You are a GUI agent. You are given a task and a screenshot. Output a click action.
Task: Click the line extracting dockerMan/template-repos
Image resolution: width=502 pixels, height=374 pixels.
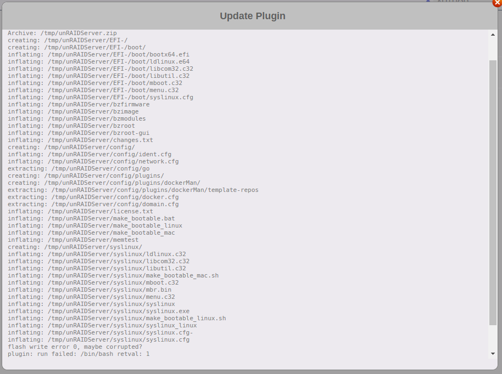(x=133, y=190)
